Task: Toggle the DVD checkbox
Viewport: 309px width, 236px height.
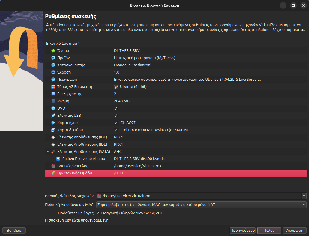Action: [x=116, y=108]
